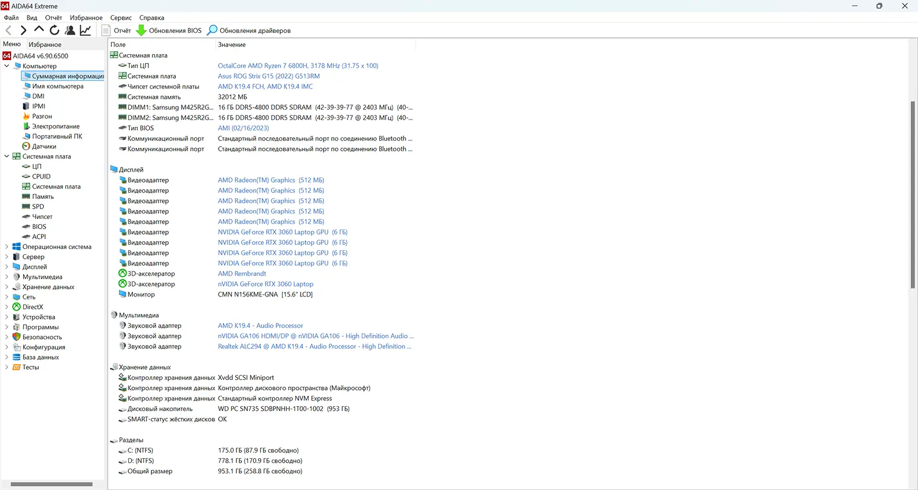Open the user/favorites person icon in toolbar
918x490 pixels.
(70, 30)
